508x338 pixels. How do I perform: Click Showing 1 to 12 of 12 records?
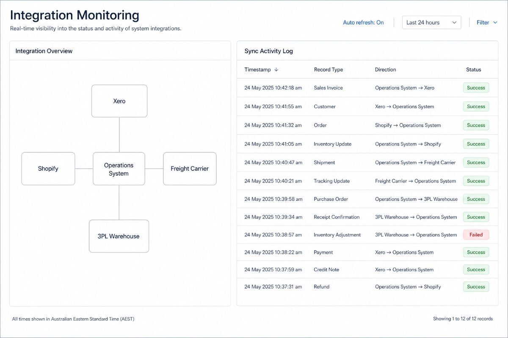coord(463,319)
